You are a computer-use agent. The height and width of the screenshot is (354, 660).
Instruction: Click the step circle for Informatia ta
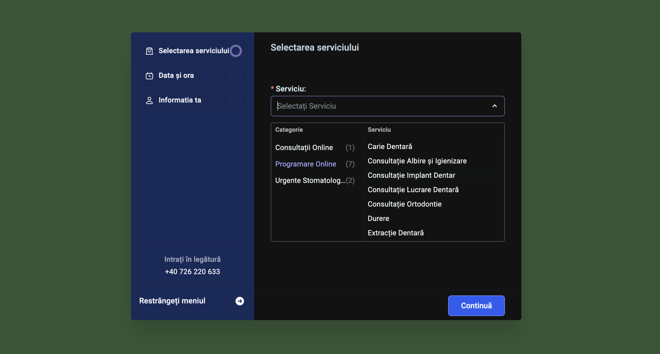click(236, 100)
